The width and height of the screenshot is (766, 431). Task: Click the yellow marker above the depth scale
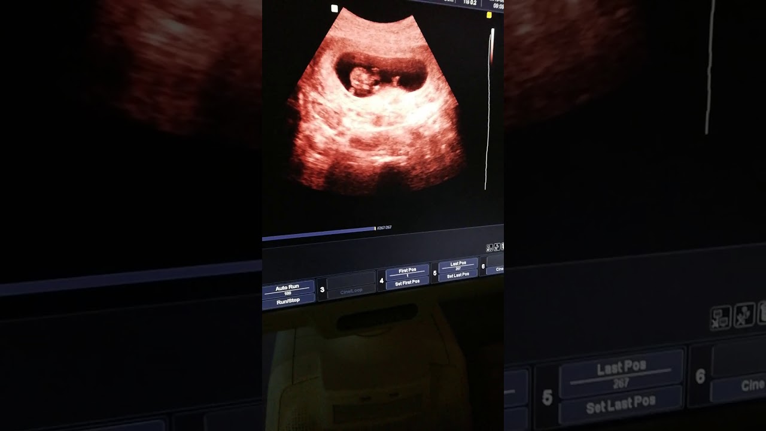tap(489, 15)
